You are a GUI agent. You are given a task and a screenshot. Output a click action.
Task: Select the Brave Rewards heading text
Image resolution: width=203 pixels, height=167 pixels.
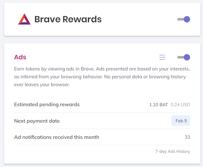(68, 19)
